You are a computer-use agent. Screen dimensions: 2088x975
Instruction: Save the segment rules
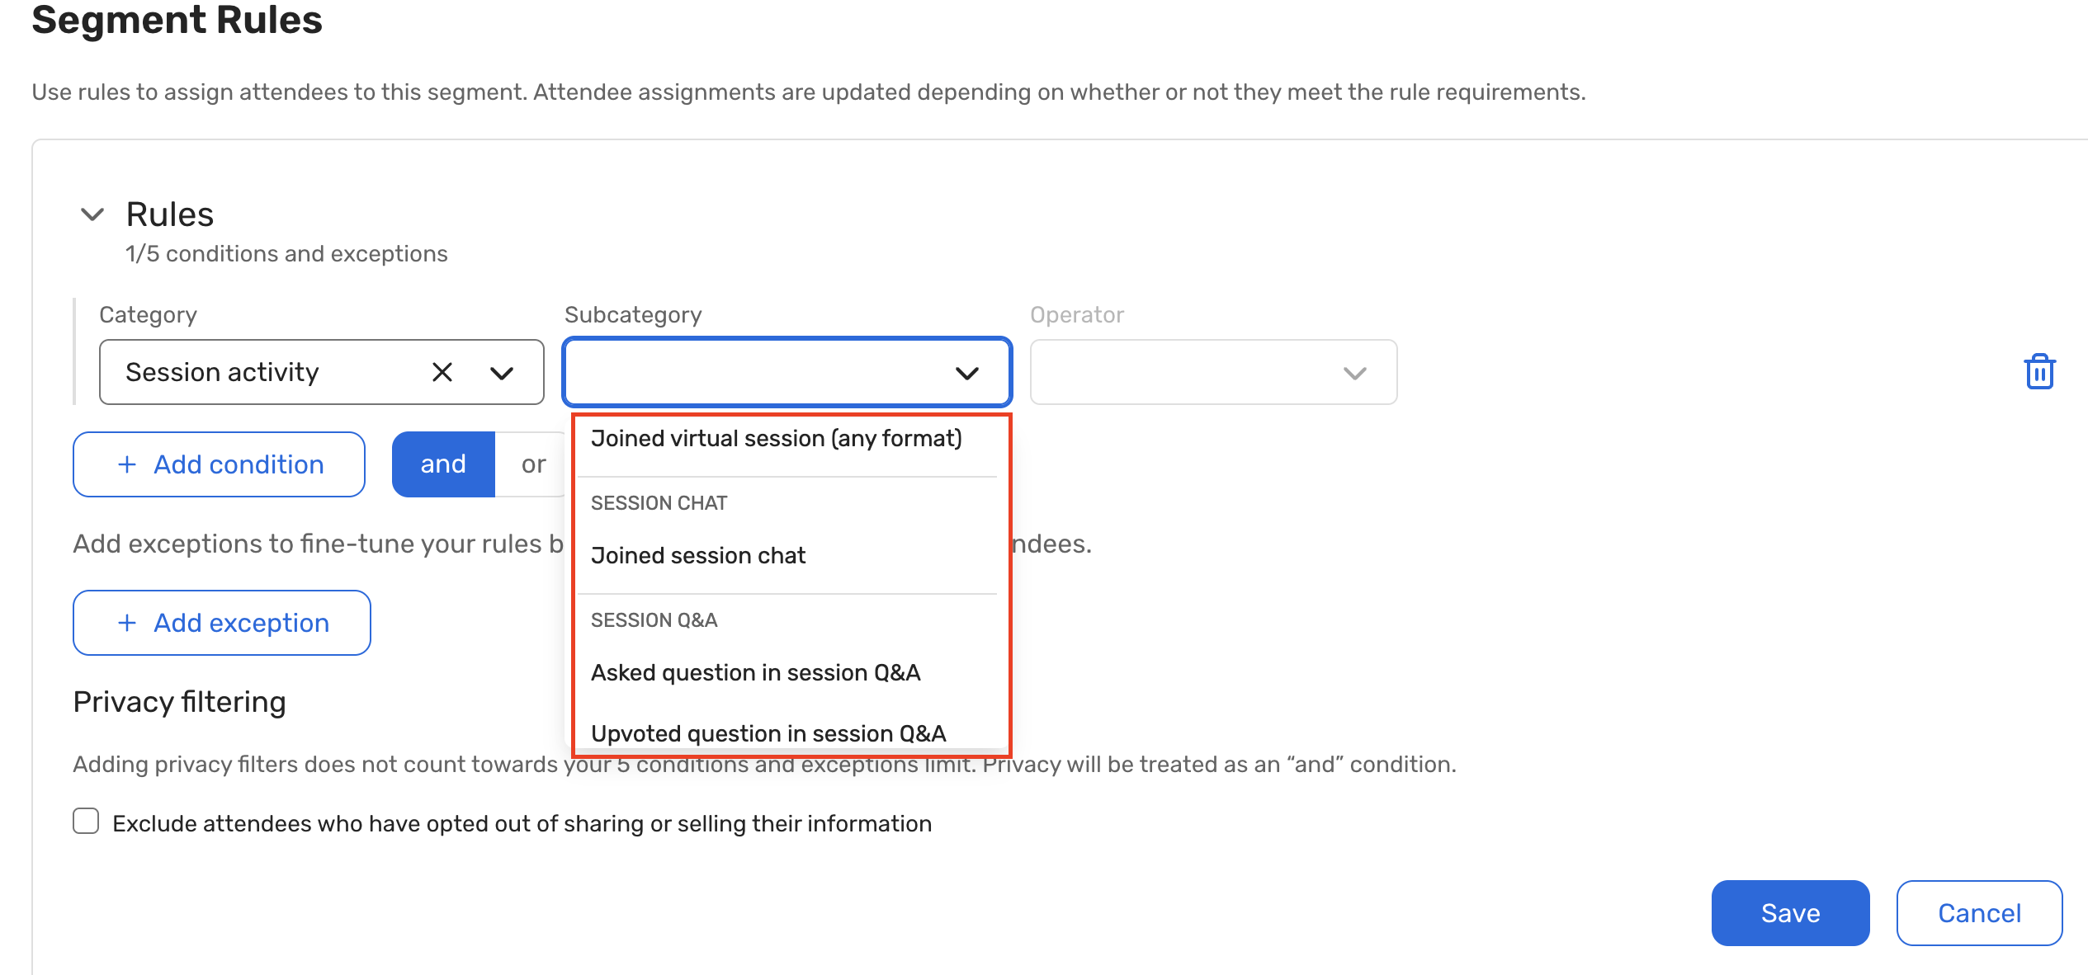click(1790, 913)
